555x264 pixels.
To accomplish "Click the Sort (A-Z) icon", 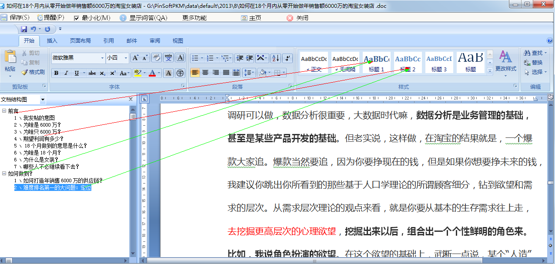I will [275, 58].
